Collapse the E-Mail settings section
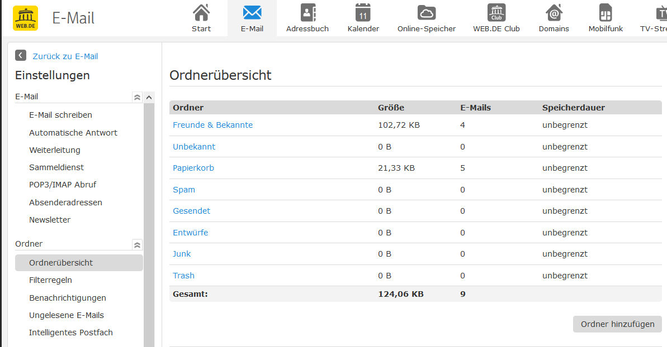The image size is (667, 347). (137, 97)
